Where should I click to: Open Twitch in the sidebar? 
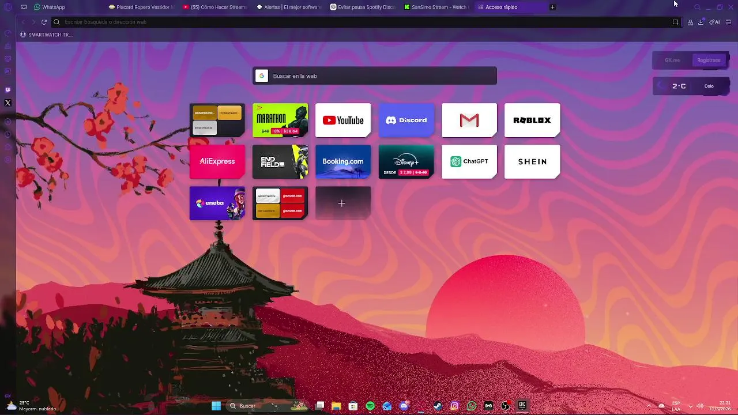pyautogui.click(x=7, y=90)
